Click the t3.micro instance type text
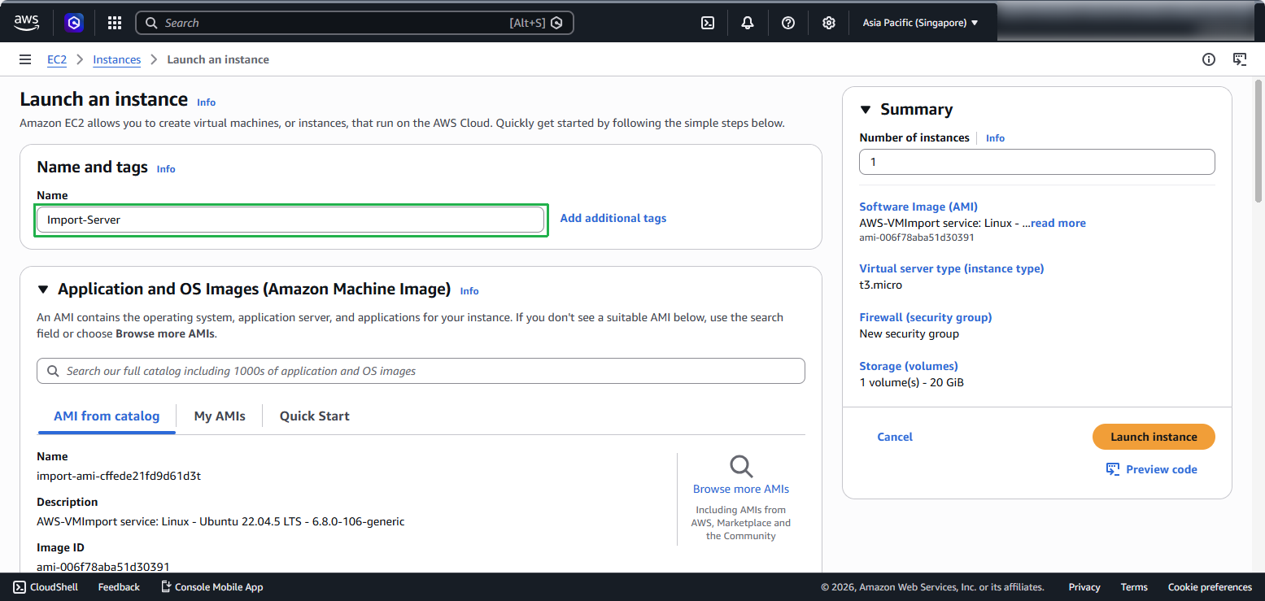1265x601 pixels. [880, 285]
